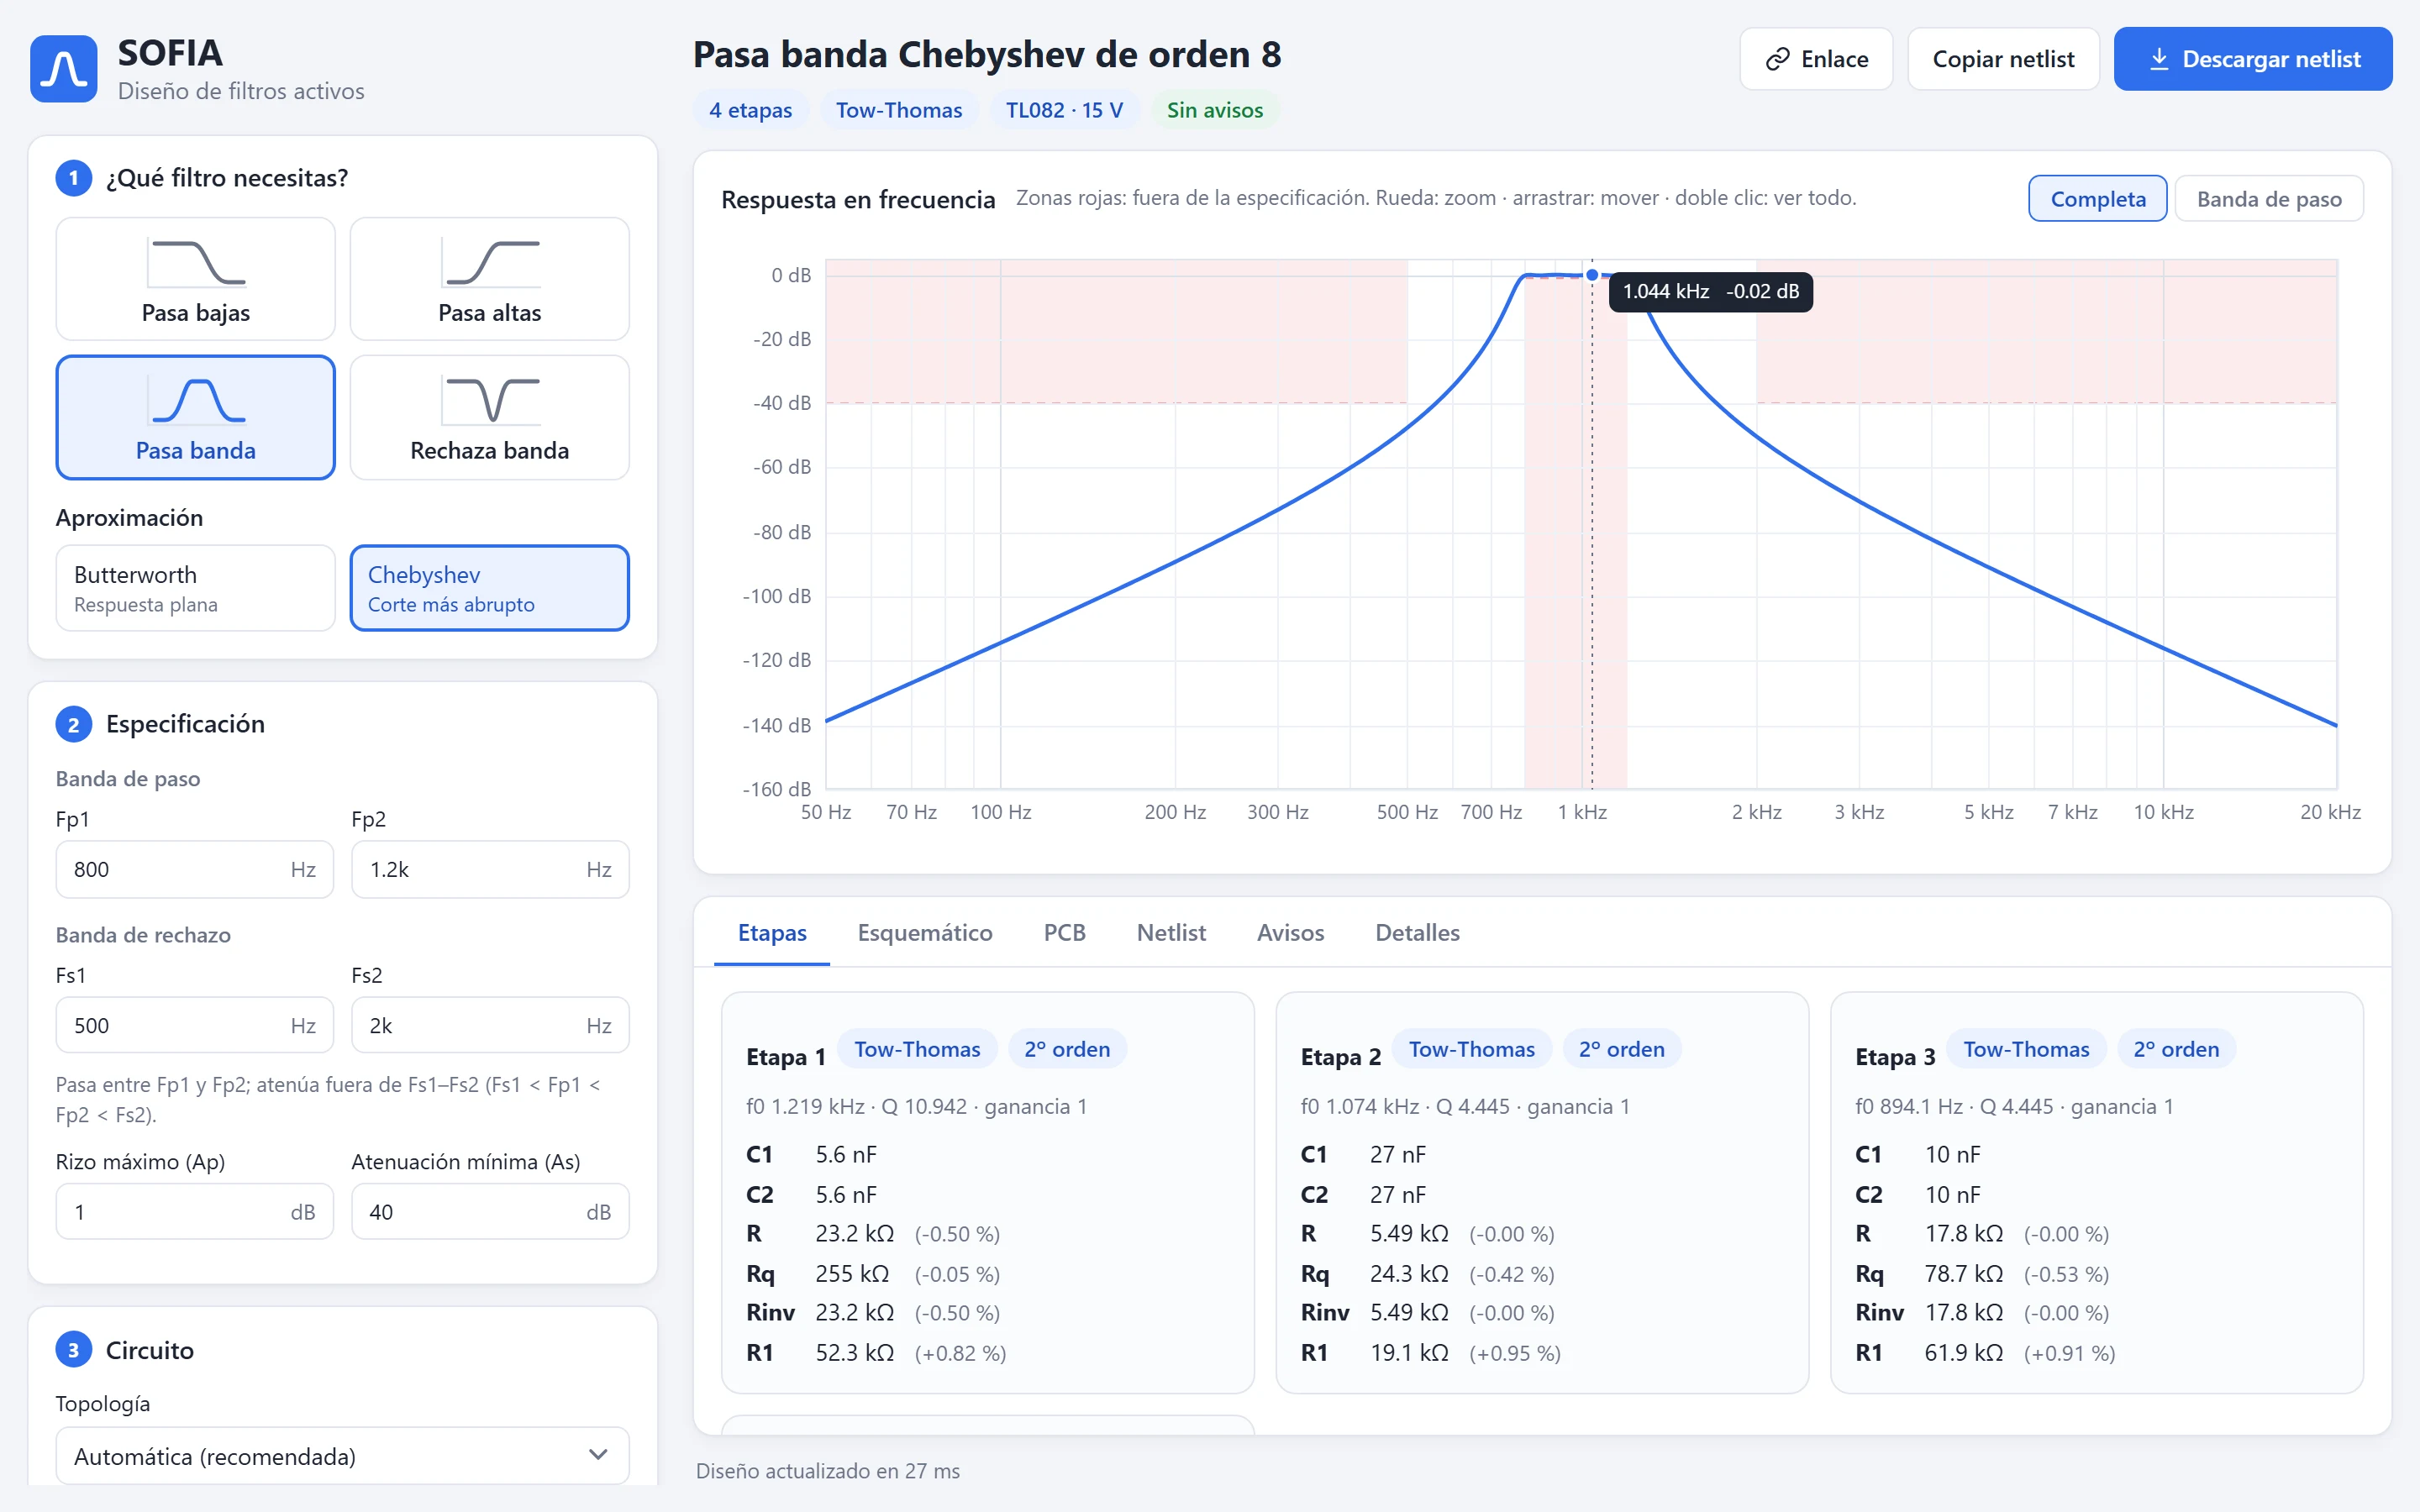Image resolution: width=2420 pixels, height=1512 pixels.
Task: Click the download icon in Descargar netlist
Action: [2159, 59]
